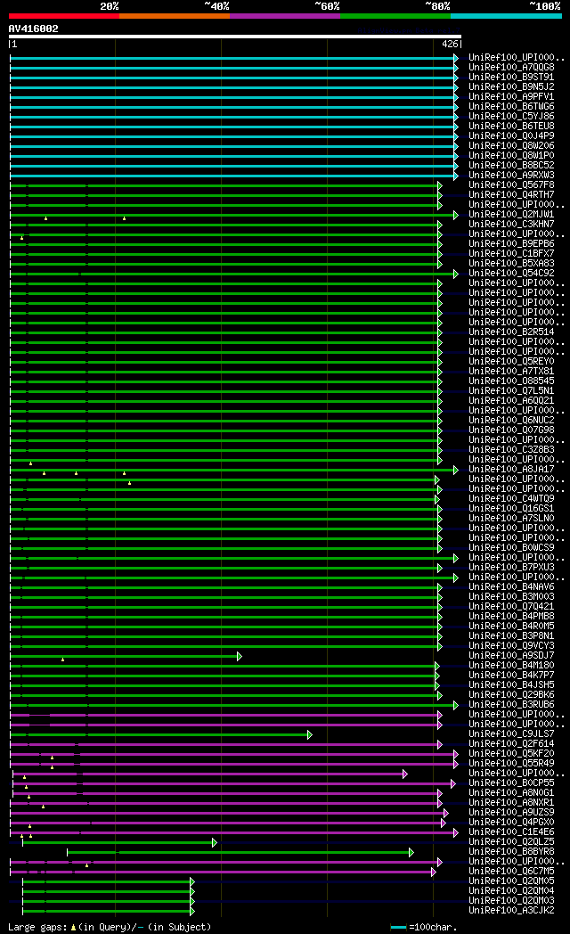The image size is (570, 934).
Task: Click the purple alignment bar for Q6C7M5
Action: (223, 872)
